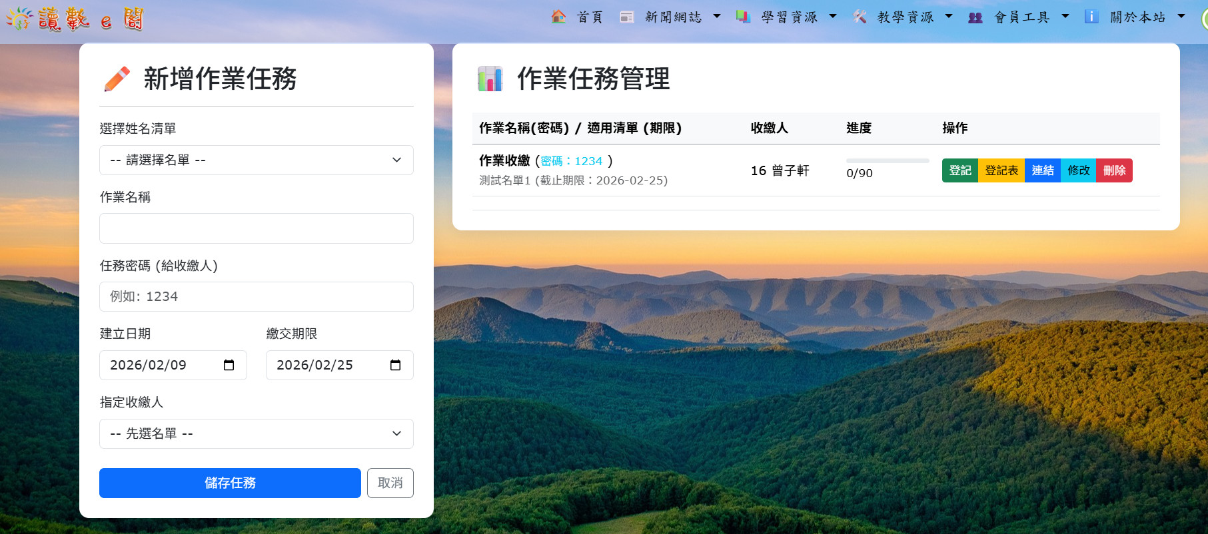
Task: Open the calendar picker for 建立日期
Action: (x=229, y=365)
